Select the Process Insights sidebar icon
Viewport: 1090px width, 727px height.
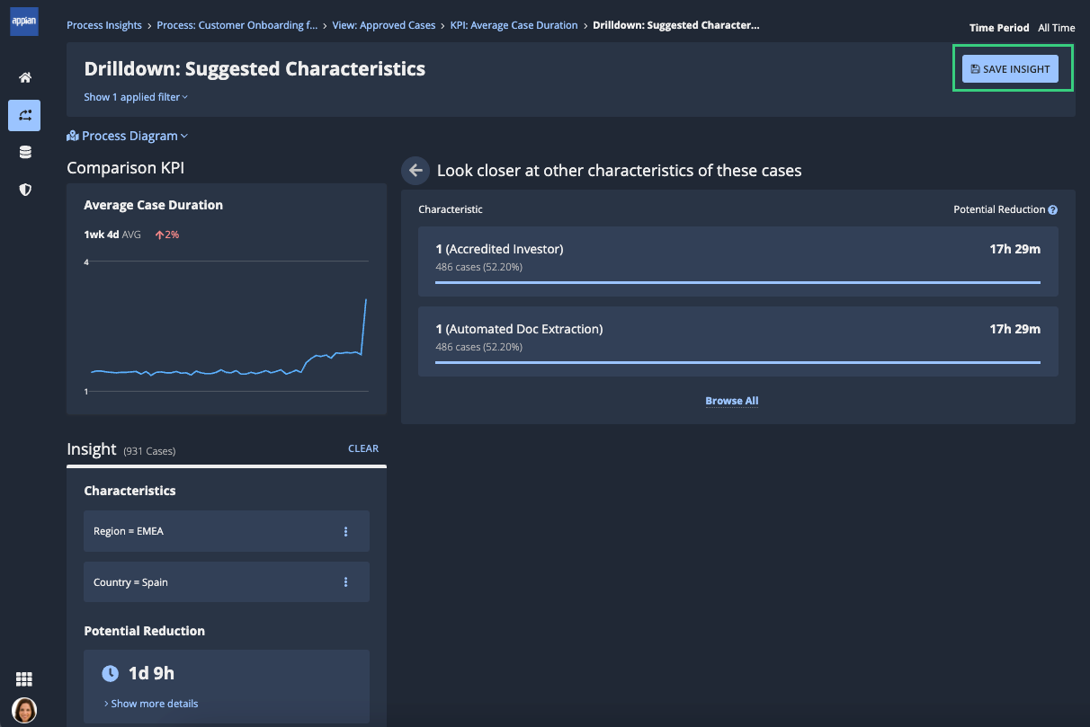25,115
